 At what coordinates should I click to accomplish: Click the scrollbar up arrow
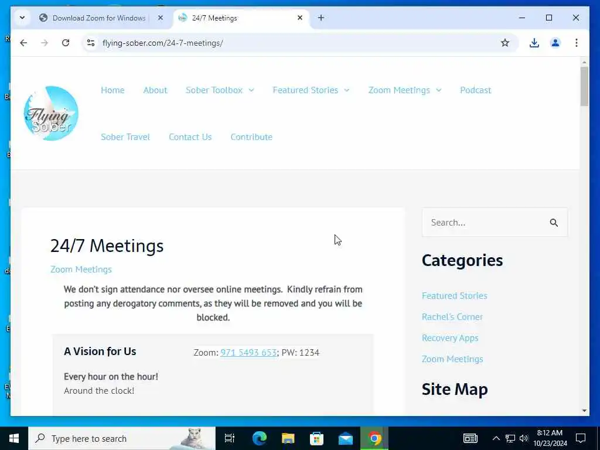pos(584,62)
